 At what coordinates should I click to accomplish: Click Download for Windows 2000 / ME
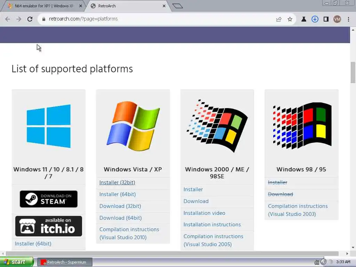click(x=196, y=201)
